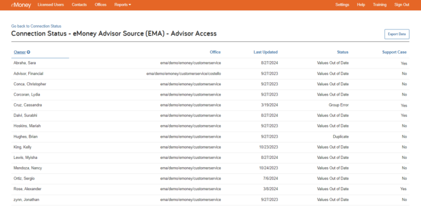
Task: Click No support case for Advisor, Financial
Action: [404, 74]
